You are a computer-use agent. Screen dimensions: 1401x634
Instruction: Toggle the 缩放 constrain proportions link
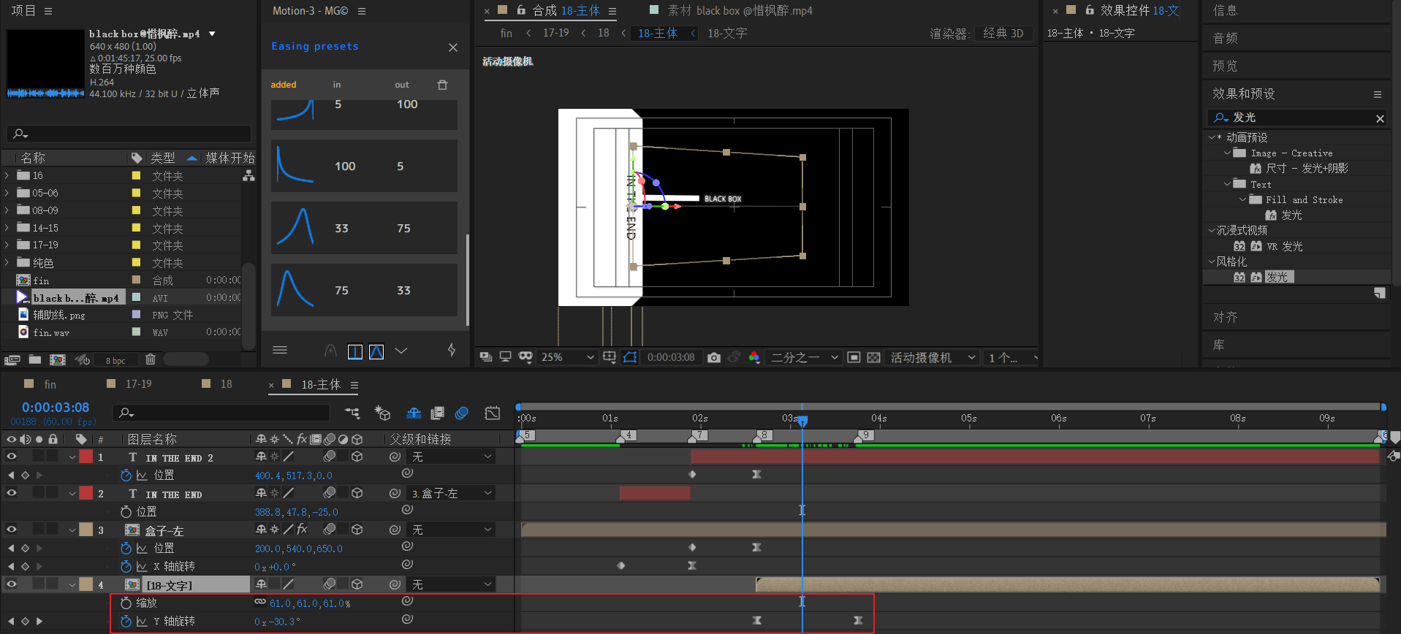pos(259,603)
